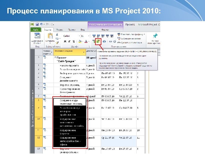Collapse the Проект "Сайт-Грация" summary task
The height and width of the screenshot is (154, 205).
coord(55,57)
